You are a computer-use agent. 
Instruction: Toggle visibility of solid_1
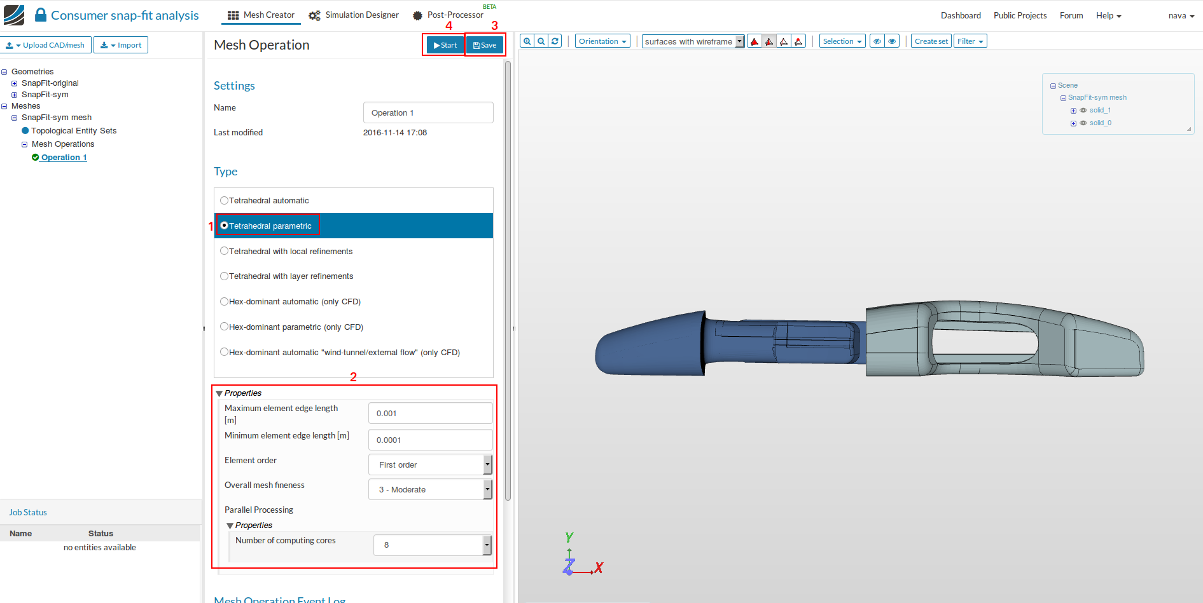[x=1083, y=111]
